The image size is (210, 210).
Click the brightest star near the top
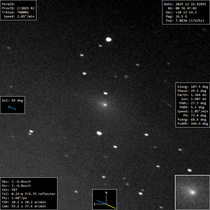pyautogui.click(x=109, y=39)
